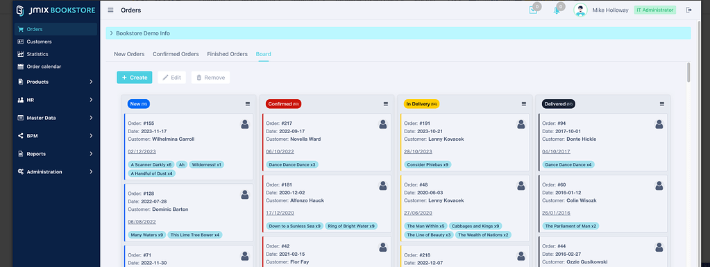This screenshot has width=710, height=267.
Task: Click user avatar on order #128 card
Action: [245, 195]
